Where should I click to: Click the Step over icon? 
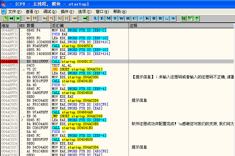coord(51,18)
